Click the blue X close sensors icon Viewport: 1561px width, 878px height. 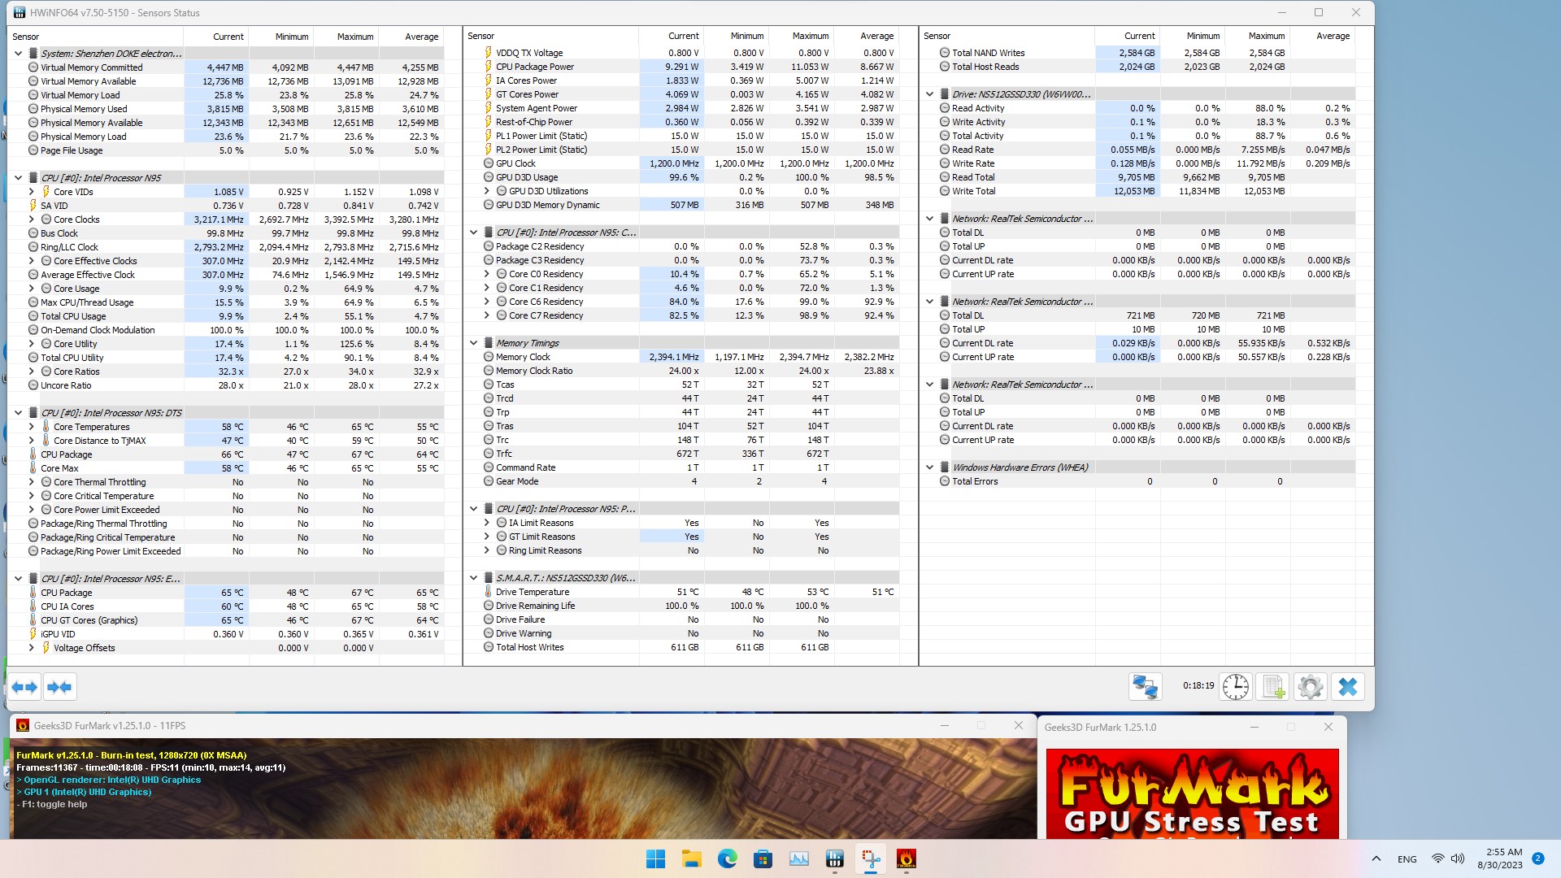click(1347, 687)
